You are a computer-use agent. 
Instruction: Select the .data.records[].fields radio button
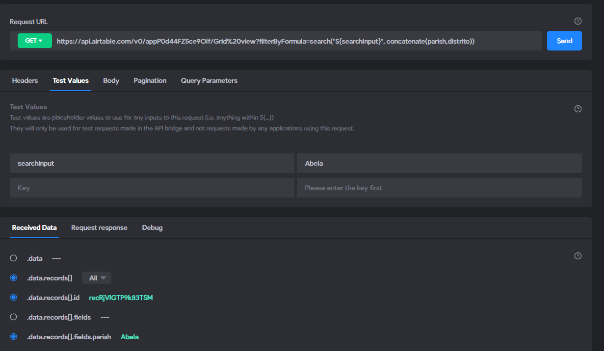coord(14,317)
